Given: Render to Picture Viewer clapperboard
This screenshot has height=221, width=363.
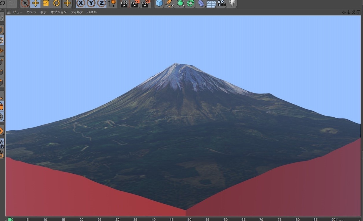Looking at the screenshot, I should pyautogui.click(x=135, y=4).
